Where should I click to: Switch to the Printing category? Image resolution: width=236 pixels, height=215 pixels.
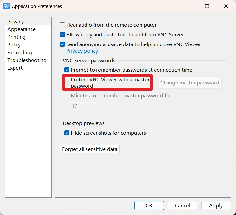click(x=16, y=37)
